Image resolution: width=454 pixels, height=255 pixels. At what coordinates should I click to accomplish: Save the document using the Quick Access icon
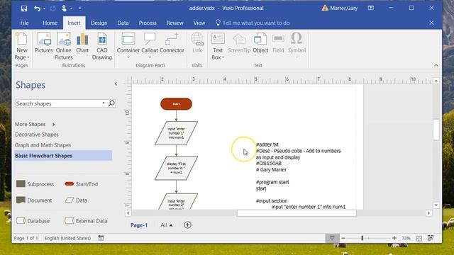click(24, 8)
